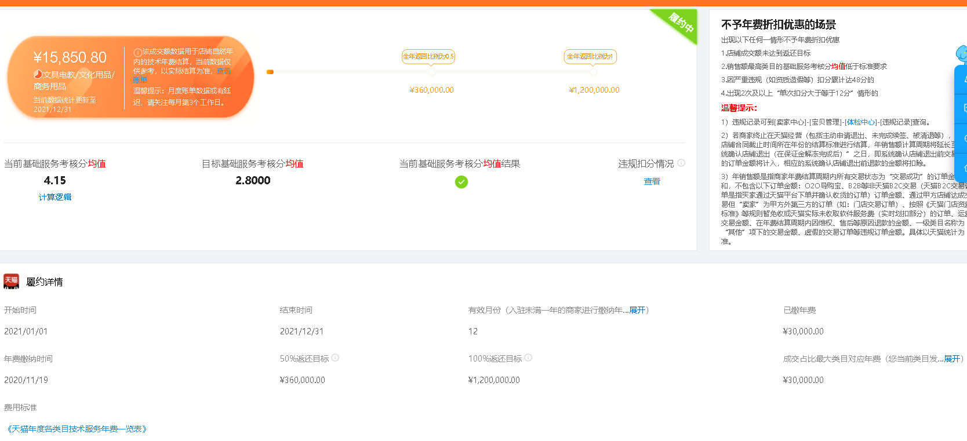
Task: Click the 4.15 current score value
Action: 55,180
